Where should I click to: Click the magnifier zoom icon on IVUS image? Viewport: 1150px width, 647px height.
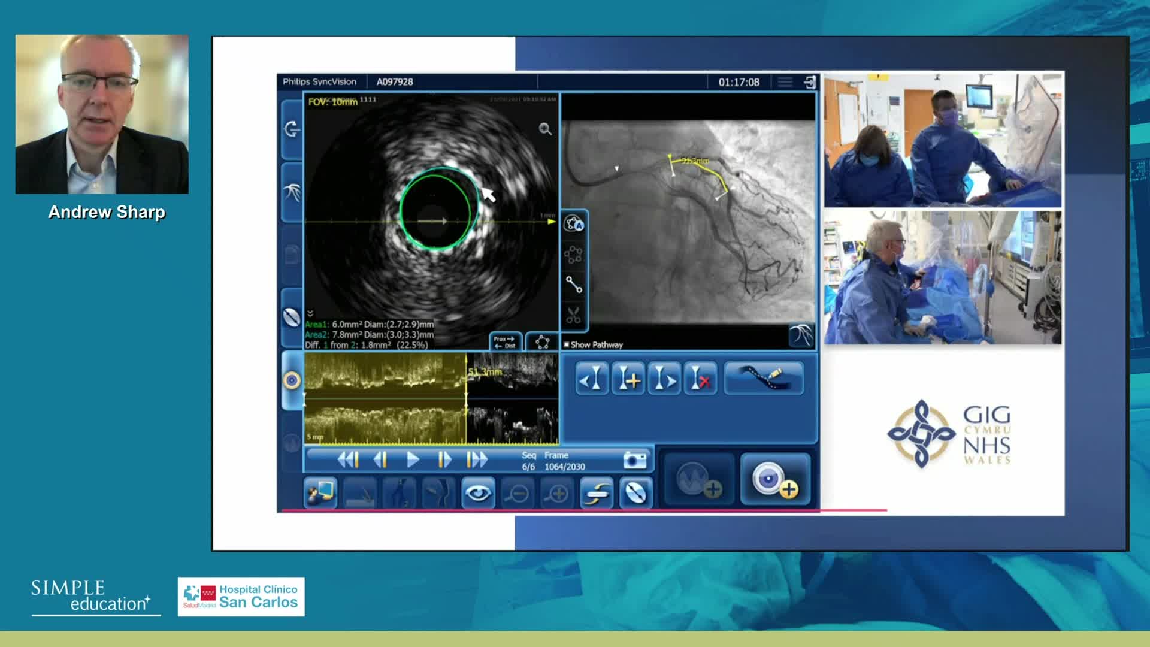(x=545, y=129)
